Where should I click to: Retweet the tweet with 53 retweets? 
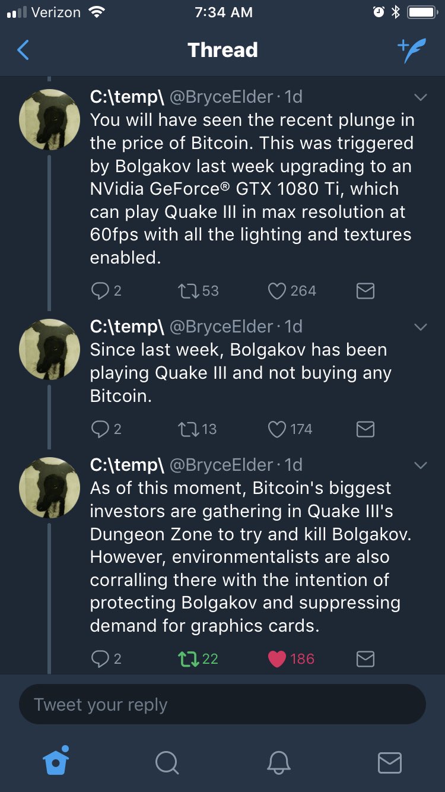pyautogui.click(x=187, y=290)
